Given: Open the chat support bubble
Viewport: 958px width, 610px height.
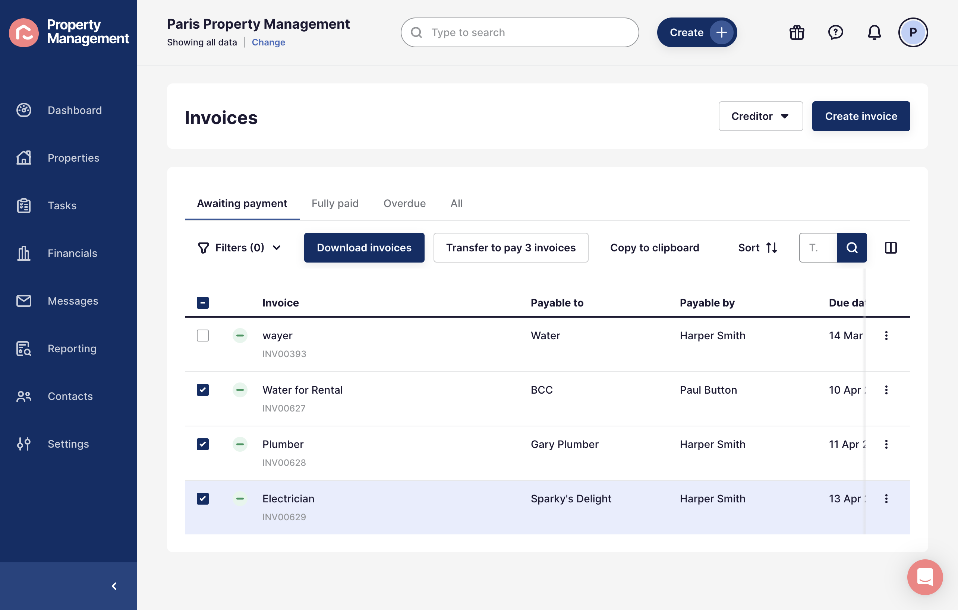Looking at the screenshot, I should (925, 577).
